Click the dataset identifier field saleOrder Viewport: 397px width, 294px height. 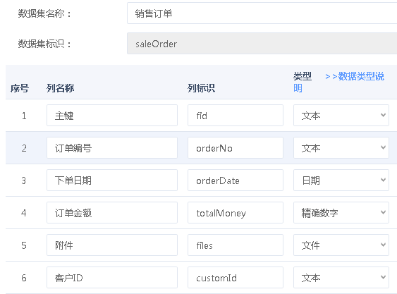(262, 44)
